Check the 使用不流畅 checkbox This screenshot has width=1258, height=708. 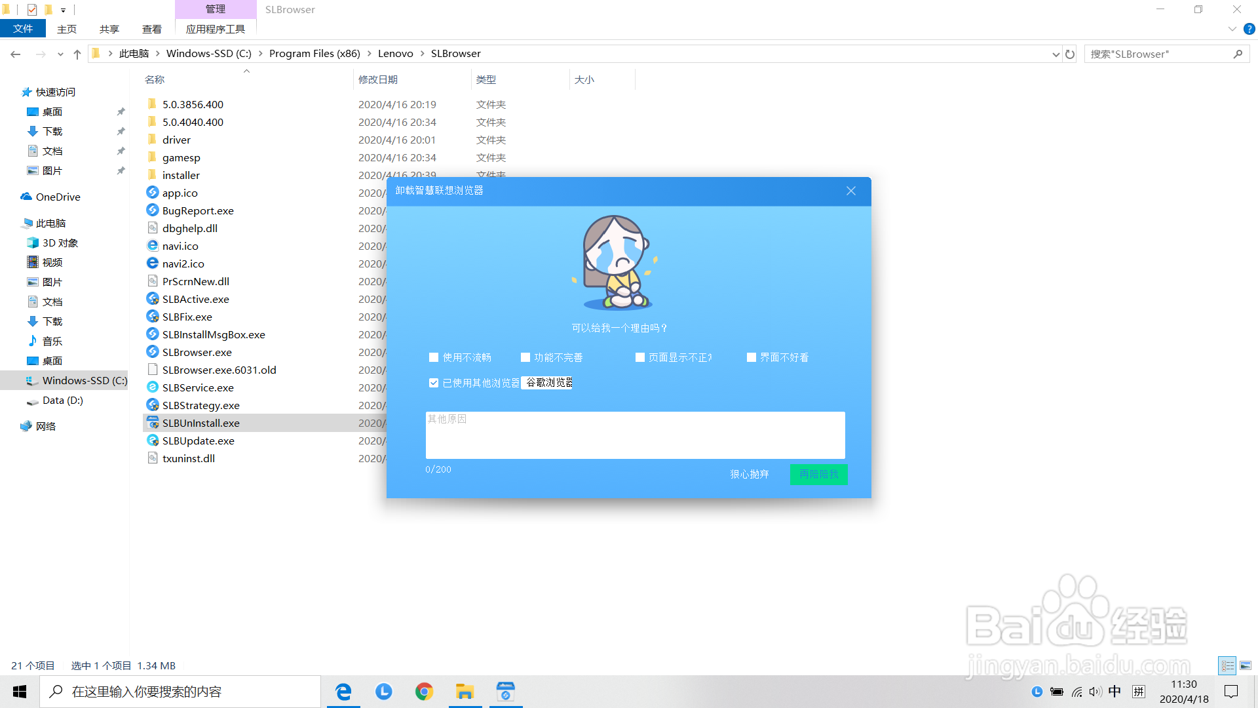[434, 357]
